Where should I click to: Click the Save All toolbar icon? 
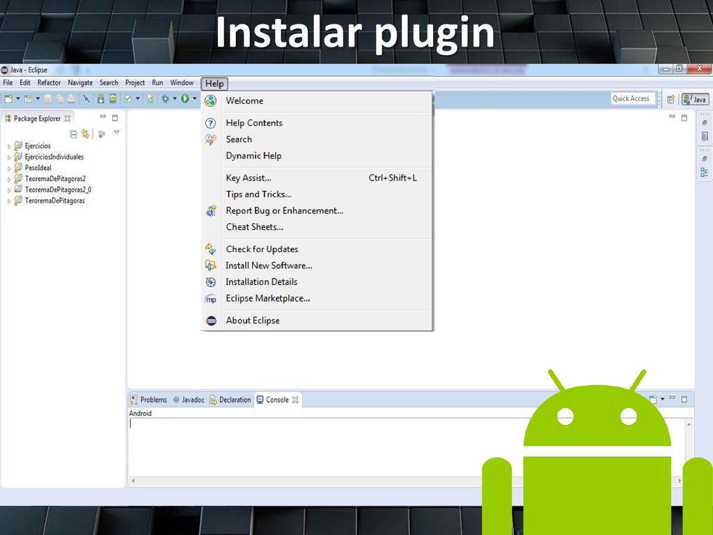click(60, 99)
